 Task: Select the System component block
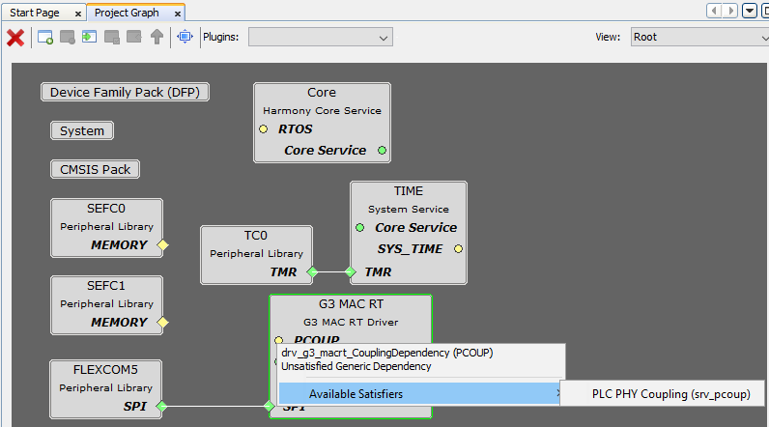point(82,130)
